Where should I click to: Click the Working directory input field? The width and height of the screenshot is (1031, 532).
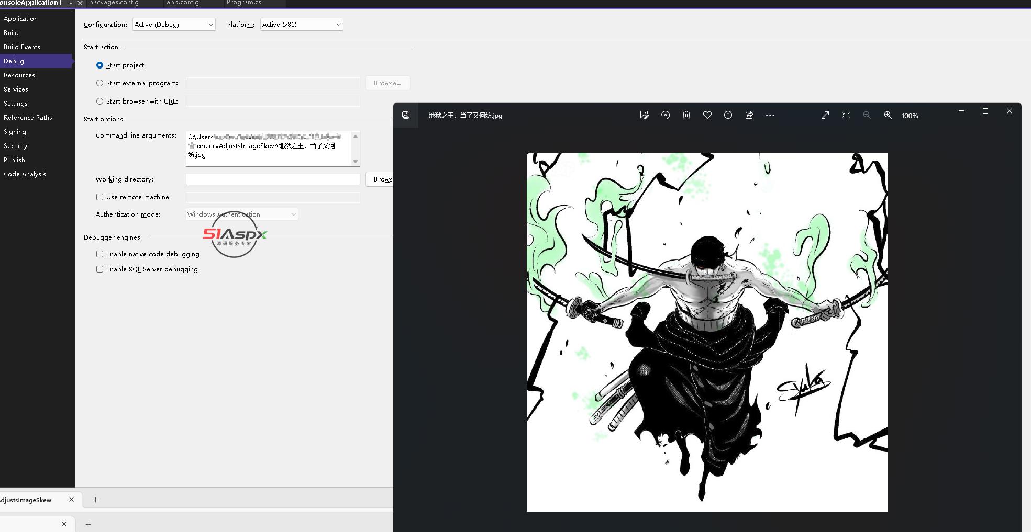[273, 179]
